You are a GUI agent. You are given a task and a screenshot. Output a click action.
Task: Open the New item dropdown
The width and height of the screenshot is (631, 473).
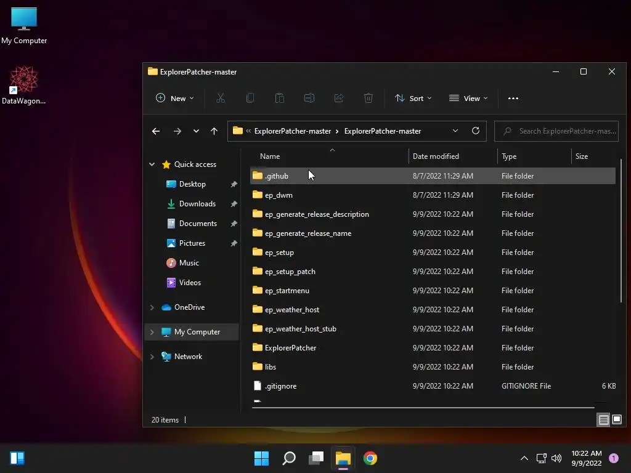174,98
